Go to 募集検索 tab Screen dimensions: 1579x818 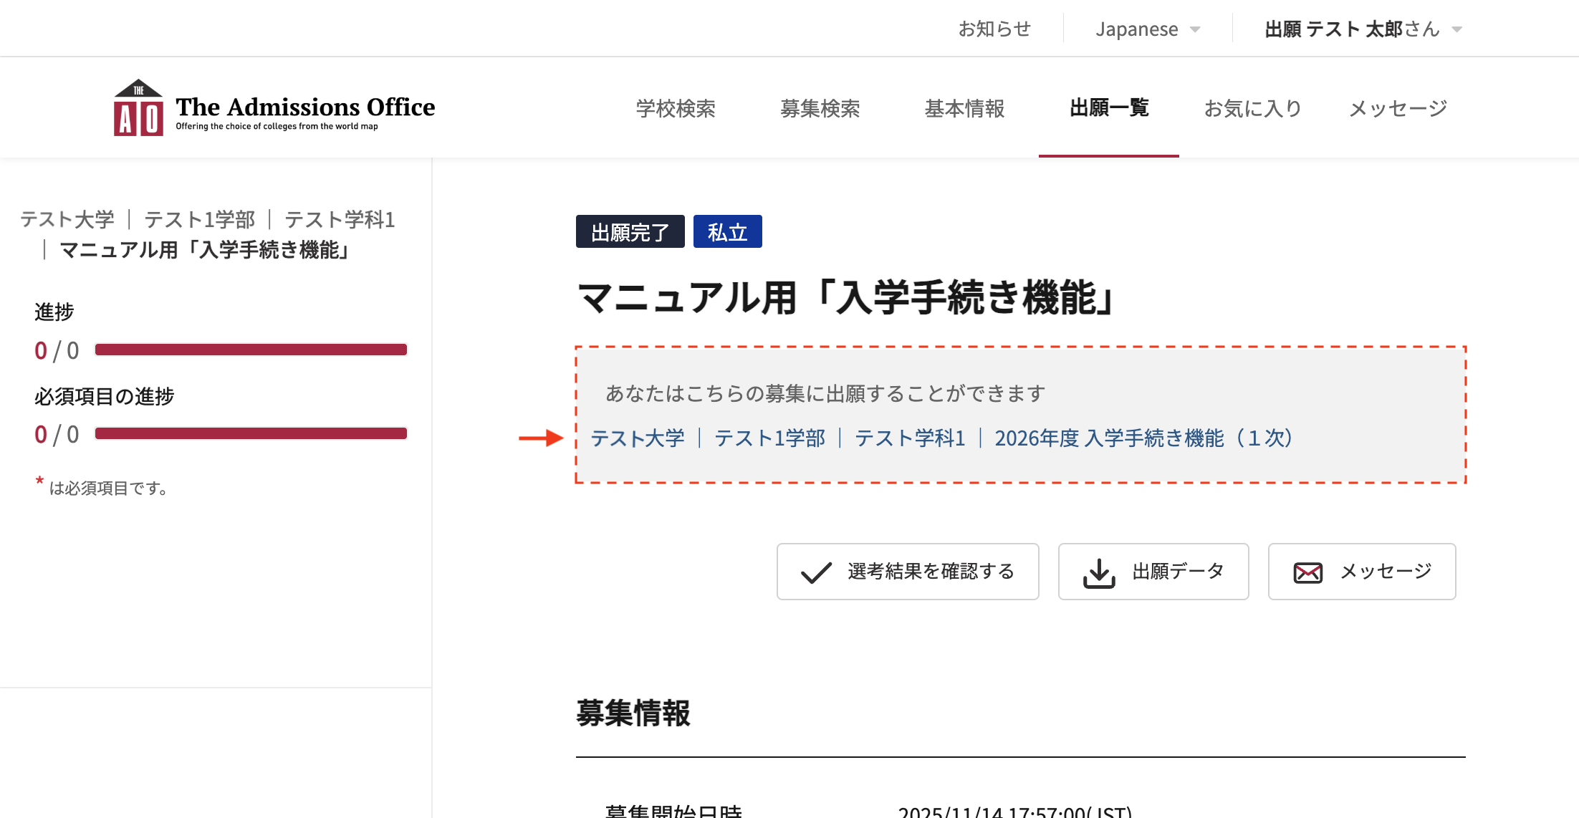point(820,108)
